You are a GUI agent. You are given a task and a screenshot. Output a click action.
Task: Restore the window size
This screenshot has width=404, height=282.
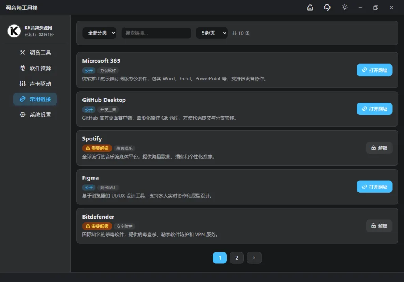376,7
